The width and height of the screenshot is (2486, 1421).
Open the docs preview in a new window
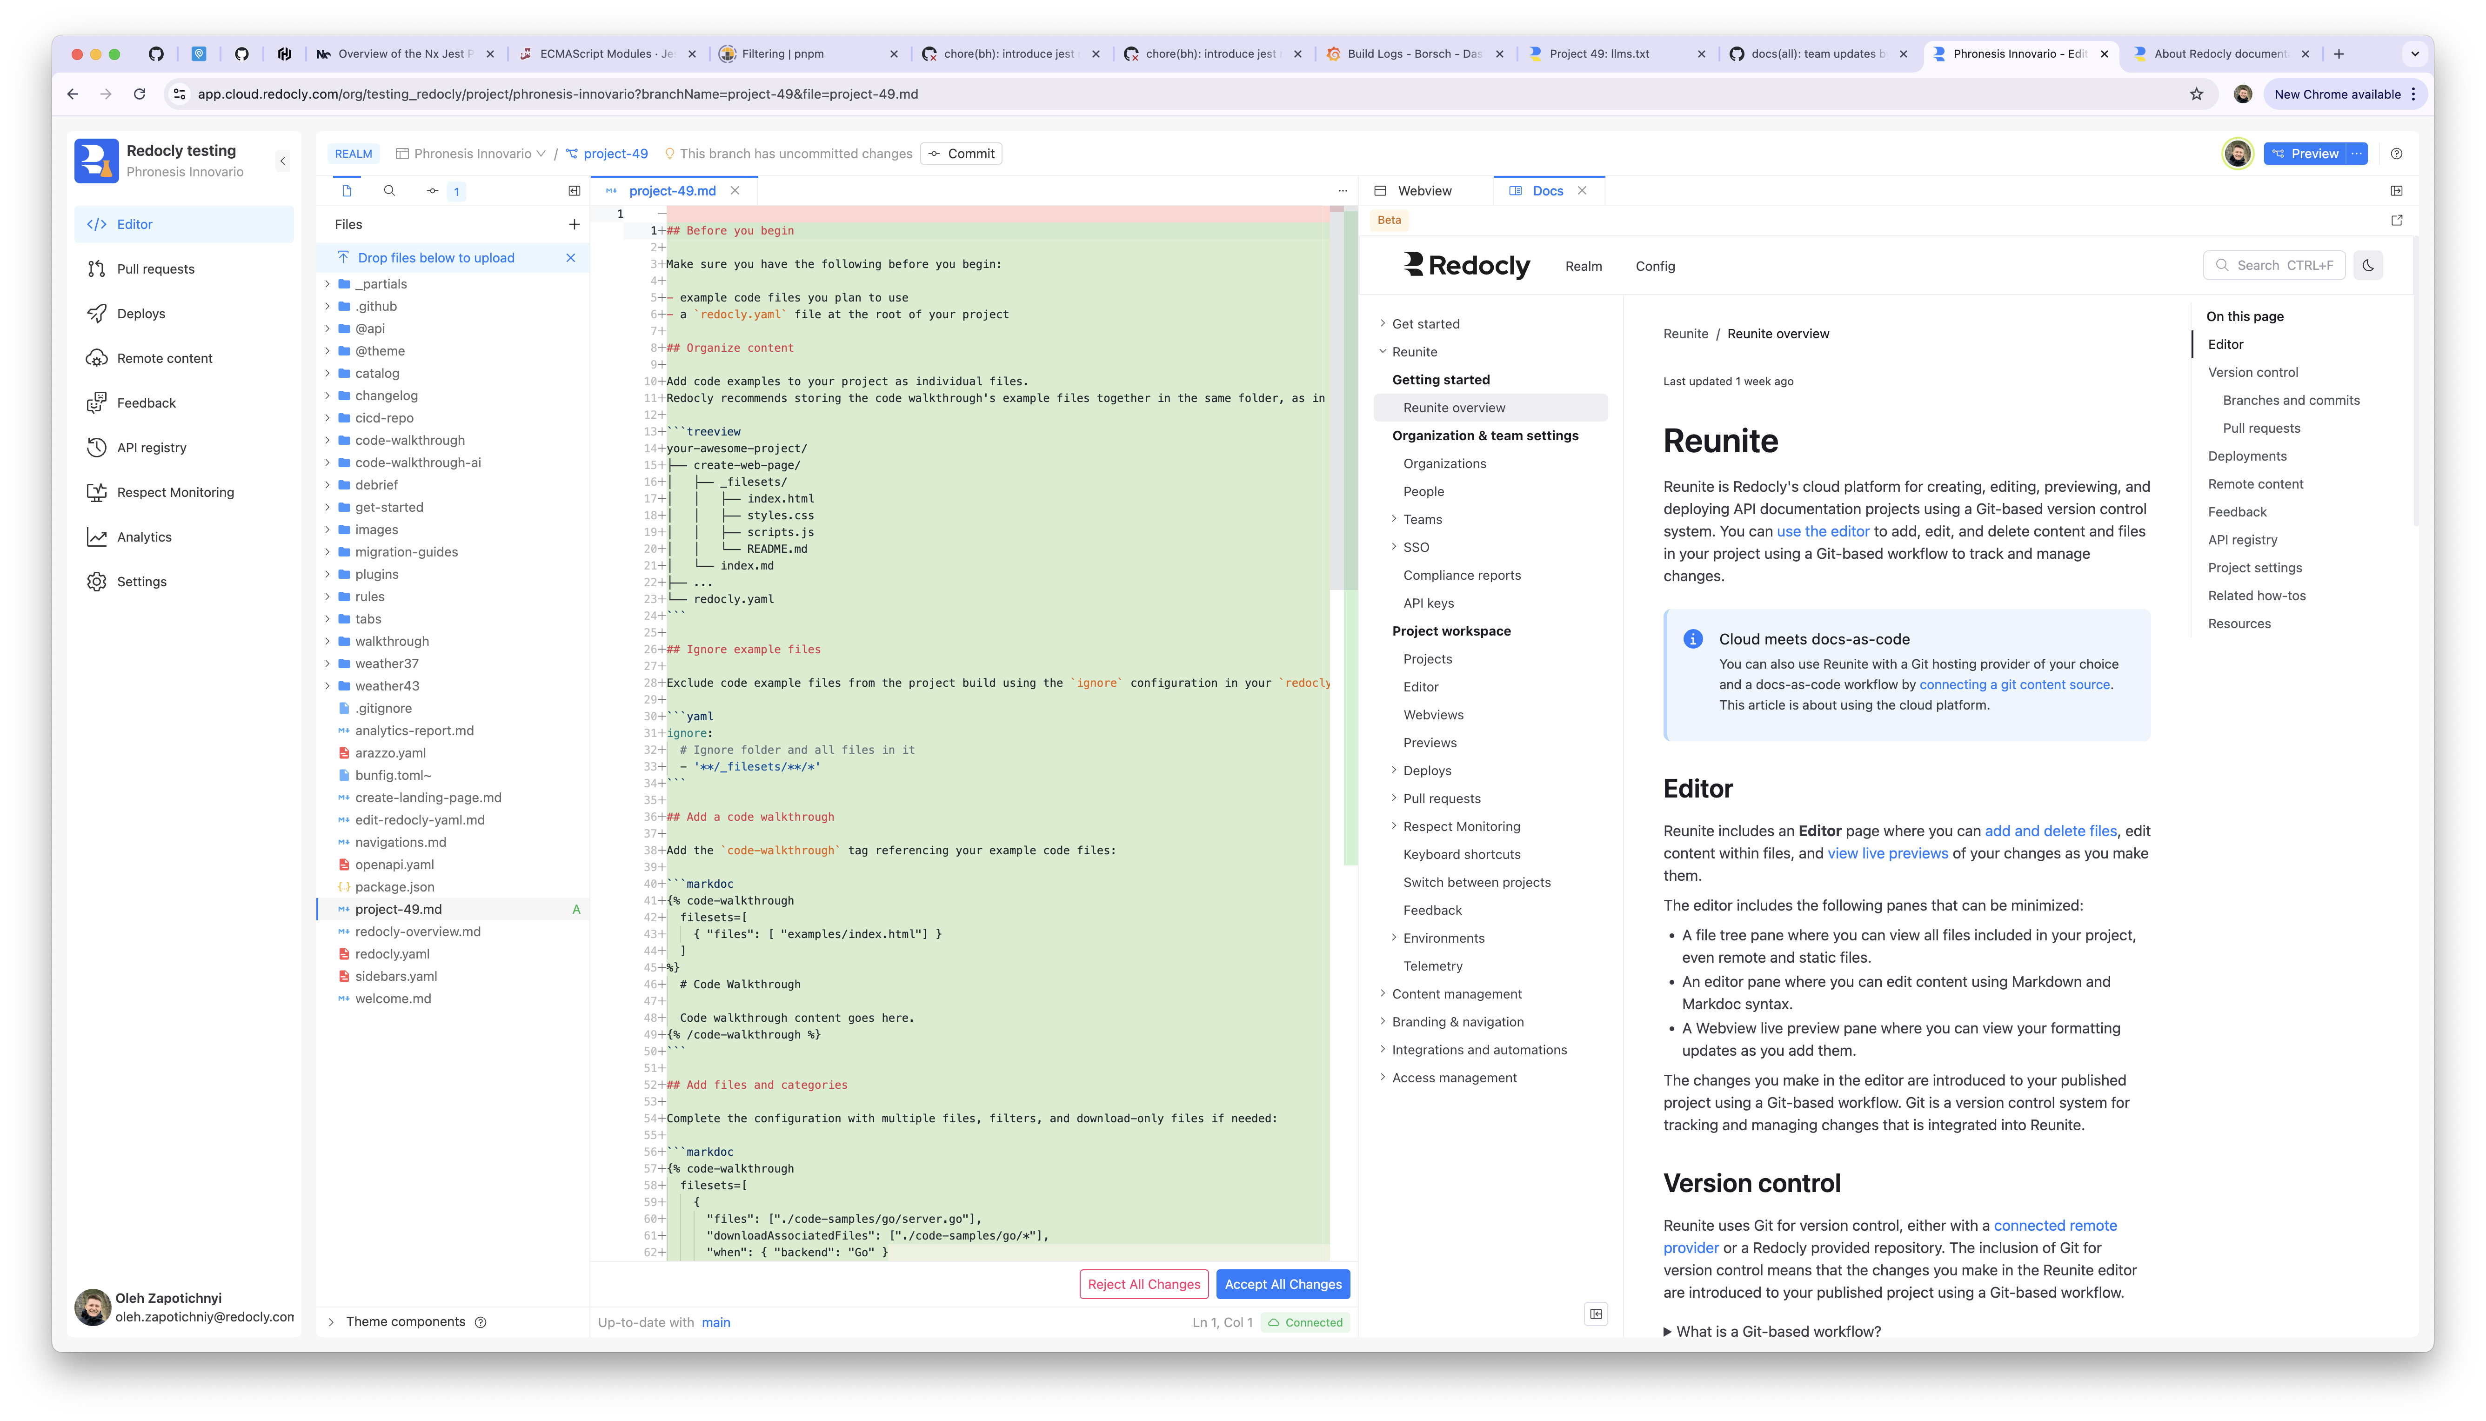point(2396,221)
